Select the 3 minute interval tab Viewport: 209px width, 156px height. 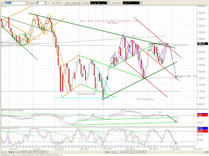[x=122, y=152]
